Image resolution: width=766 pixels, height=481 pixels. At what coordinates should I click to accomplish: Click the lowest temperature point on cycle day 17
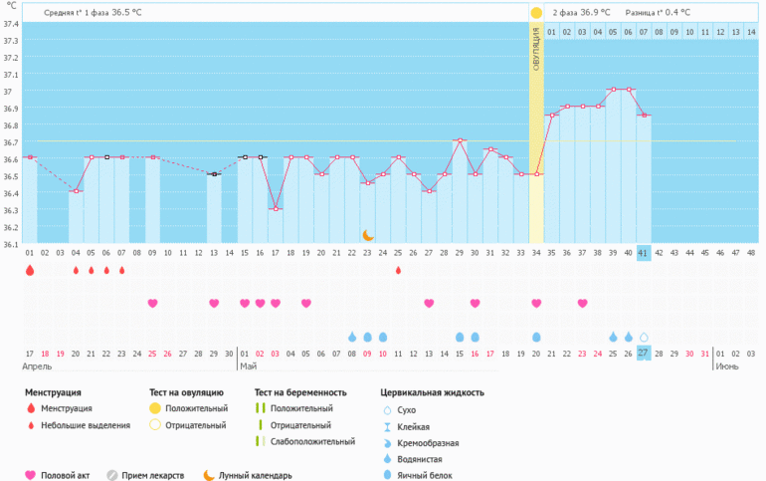click(x=276, y=208)
